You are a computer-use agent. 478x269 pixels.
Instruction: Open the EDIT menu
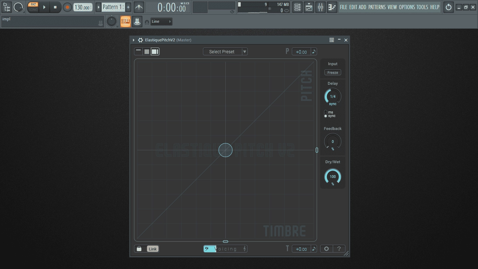353,7
